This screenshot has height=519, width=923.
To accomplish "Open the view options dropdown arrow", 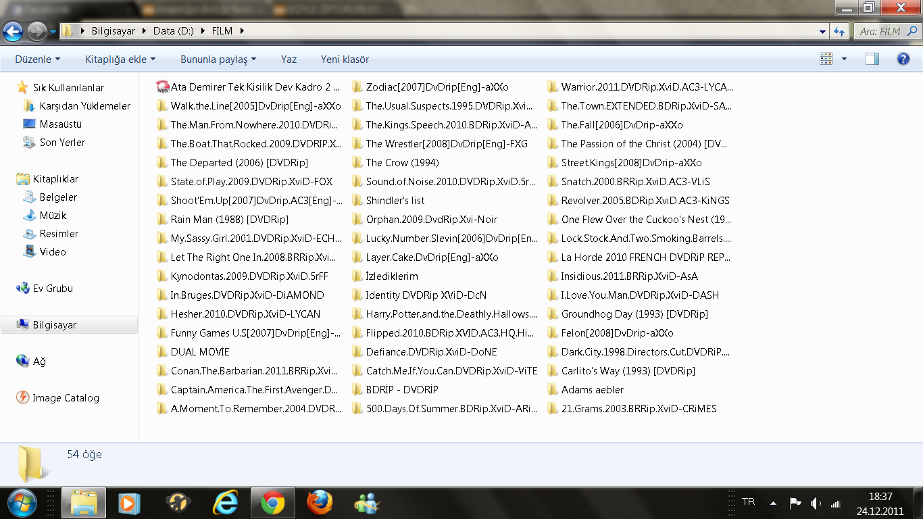I will point(844,59).
